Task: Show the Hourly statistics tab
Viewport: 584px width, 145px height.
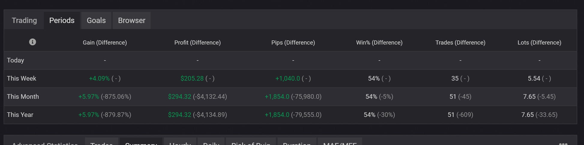Action: tap(180, 143)
